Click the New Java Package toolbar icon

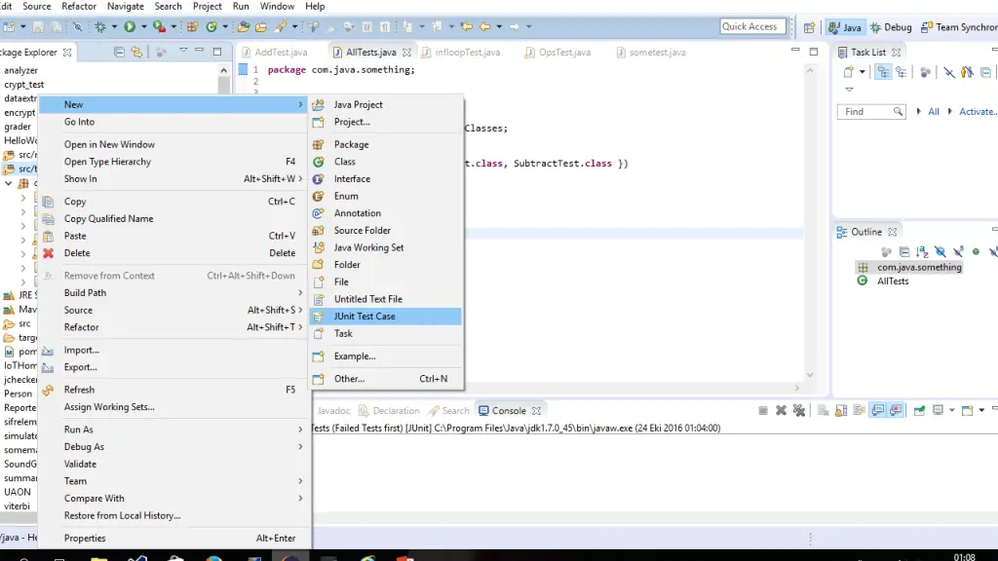[192, 26]
